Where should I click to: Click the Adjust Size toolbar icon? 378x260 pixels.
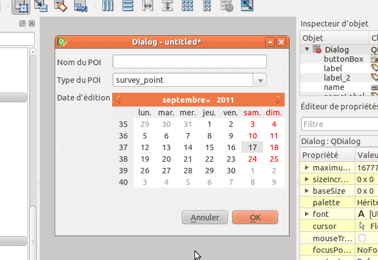tap(246, 6)
